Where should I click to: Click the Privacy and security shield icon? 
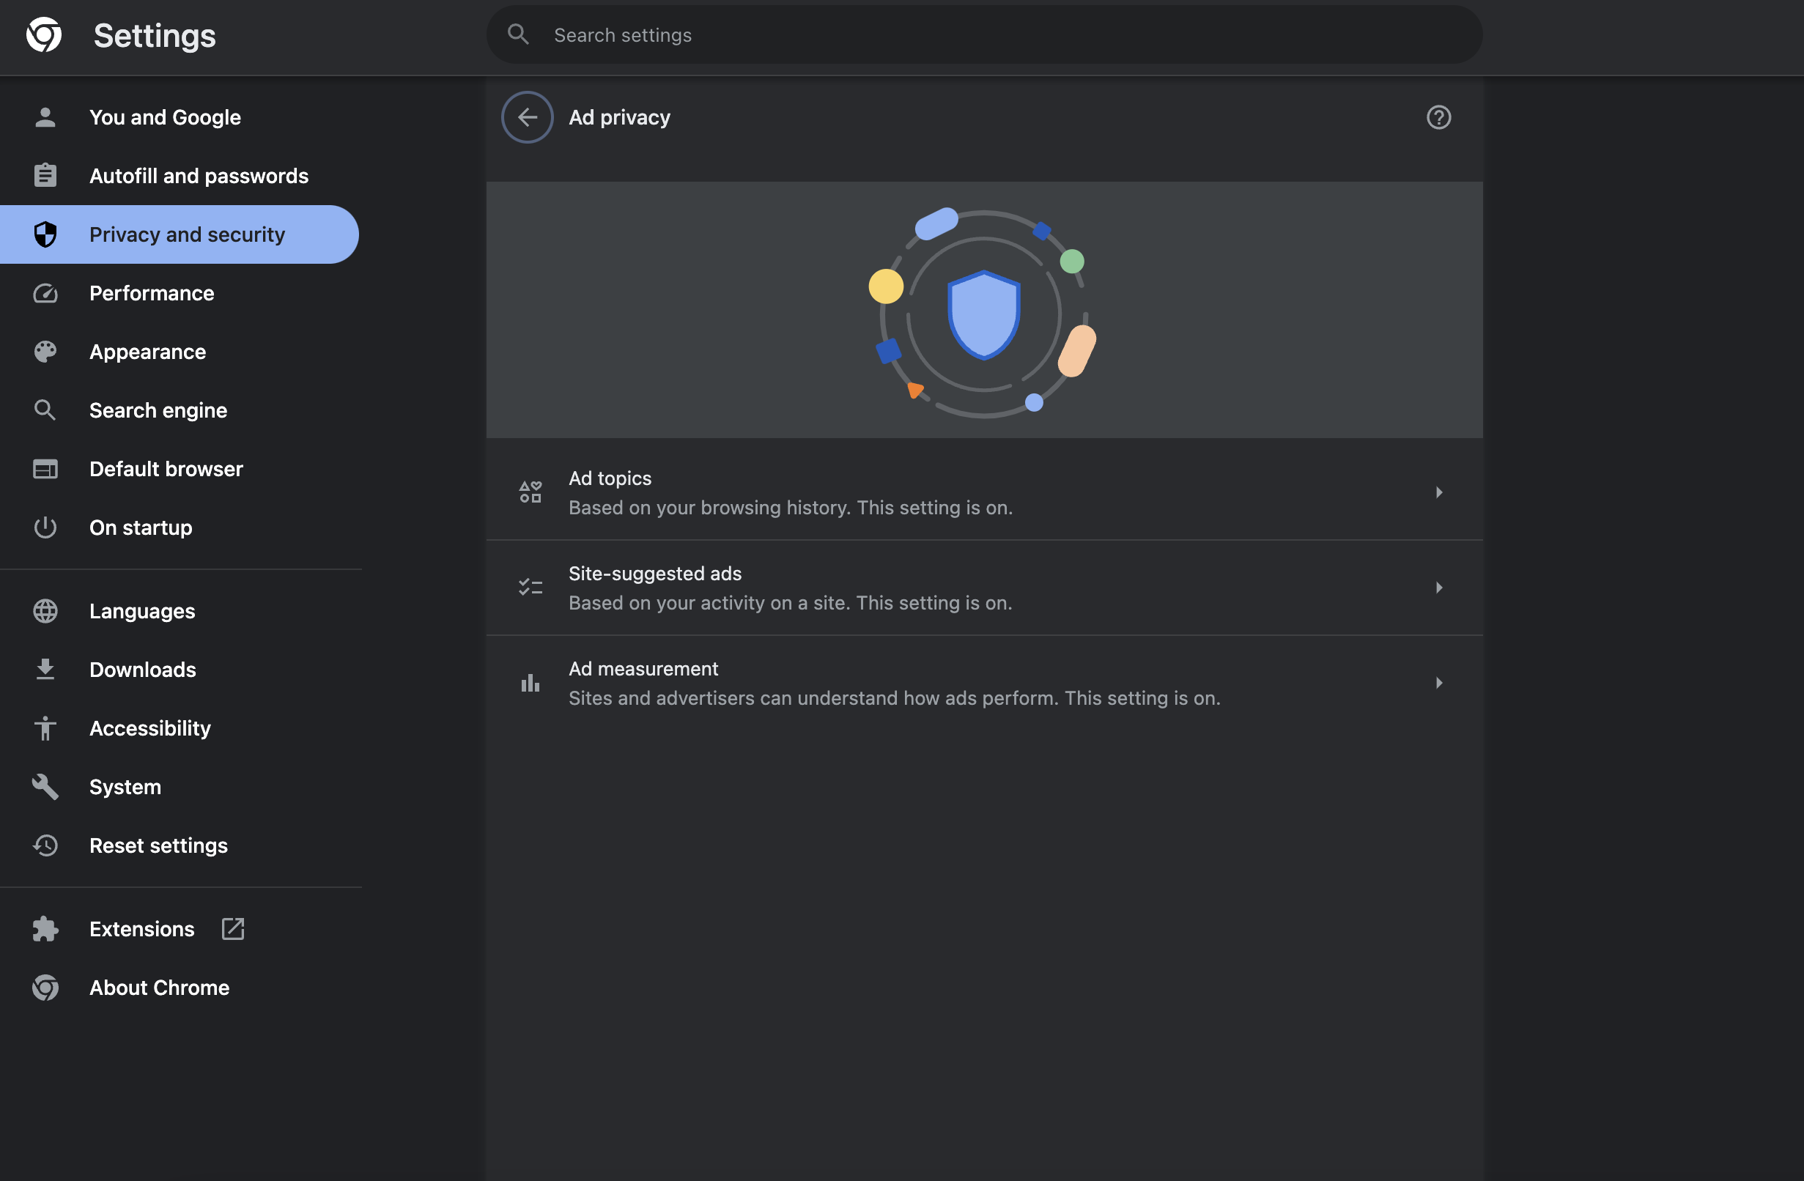tap(43, 233)
